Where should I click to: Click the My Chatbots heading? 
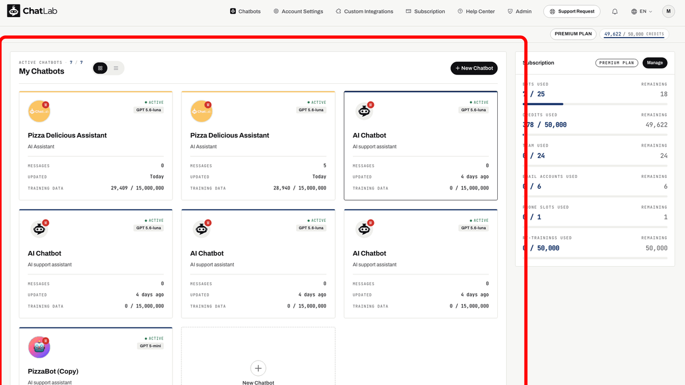pos(42,71)
